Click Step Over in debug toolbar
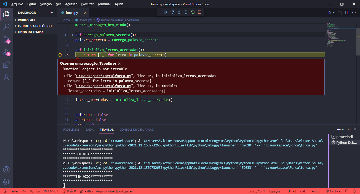The height and width of the screenshot is (194, 360). 172,12
